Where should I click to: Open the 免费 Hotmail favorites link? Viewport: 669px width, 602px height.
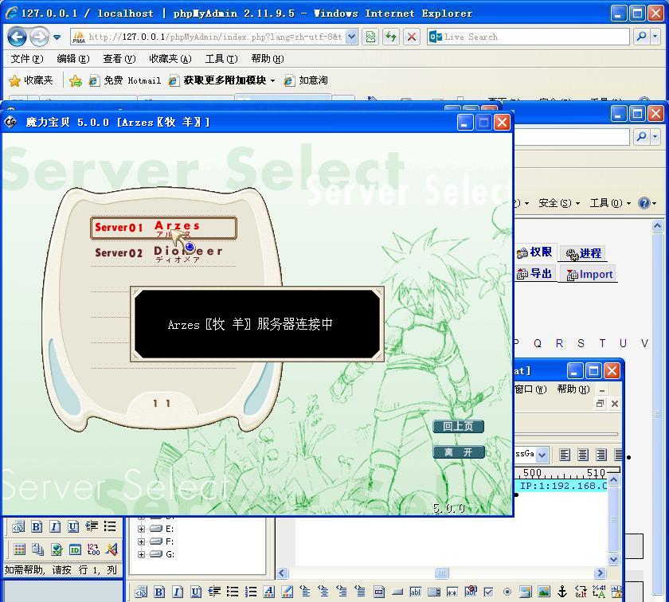[124, 80]
